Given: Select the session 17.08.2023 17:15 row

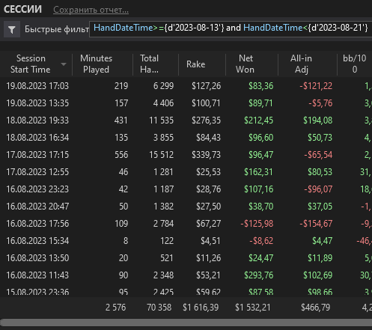Looking at the screenshot, I should pyautogui.click(x=186, y=155).
